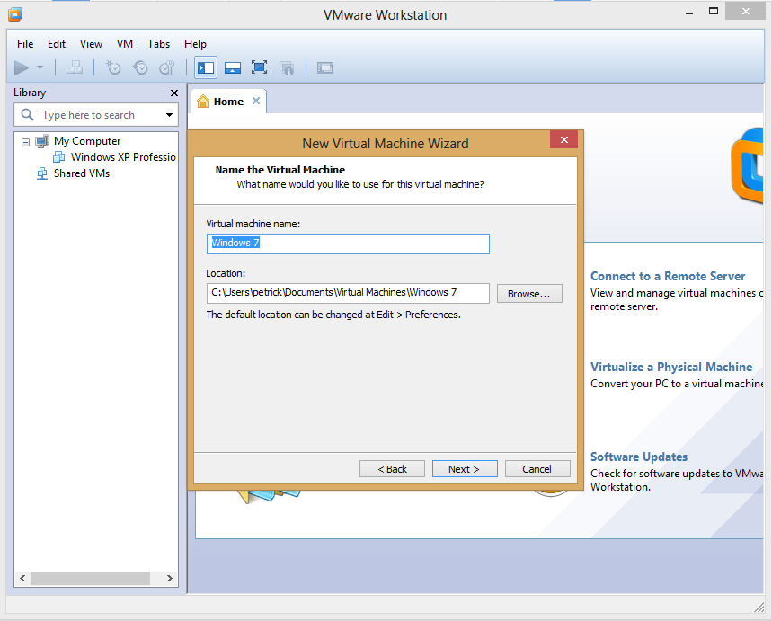Click the Browse button
772x621 pixels.
[x=529, y=294]
